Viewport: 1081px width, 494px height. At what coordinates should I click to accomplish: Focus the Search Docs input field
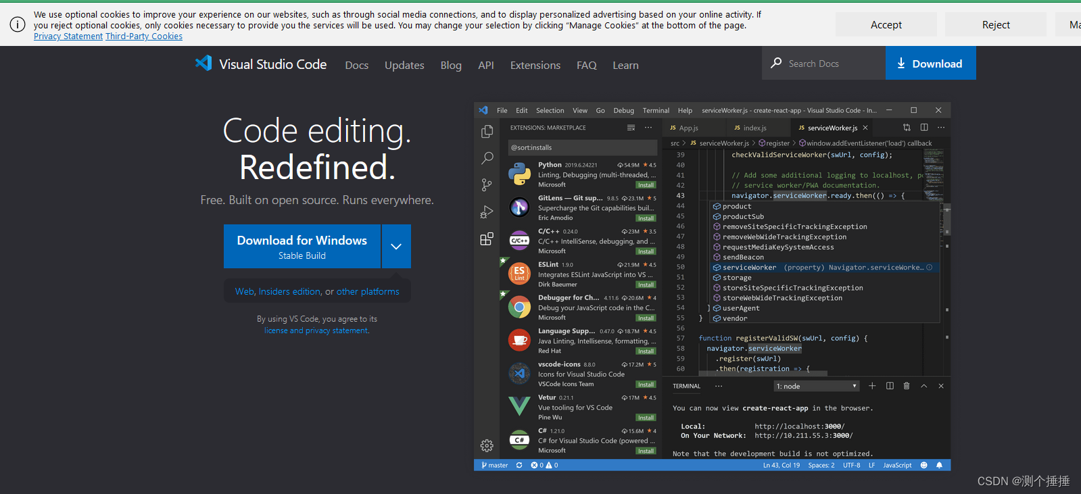pyautogui.click(x=823, y=63)
